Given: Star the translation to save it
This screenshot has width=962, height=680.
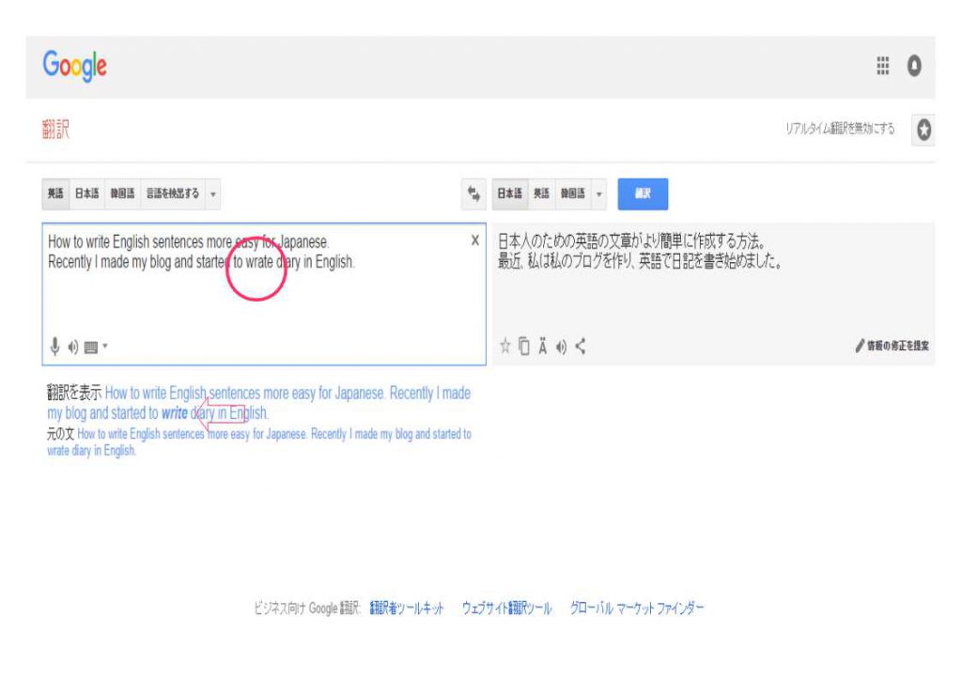Looking at the screenshot, I should pos(504,347).
